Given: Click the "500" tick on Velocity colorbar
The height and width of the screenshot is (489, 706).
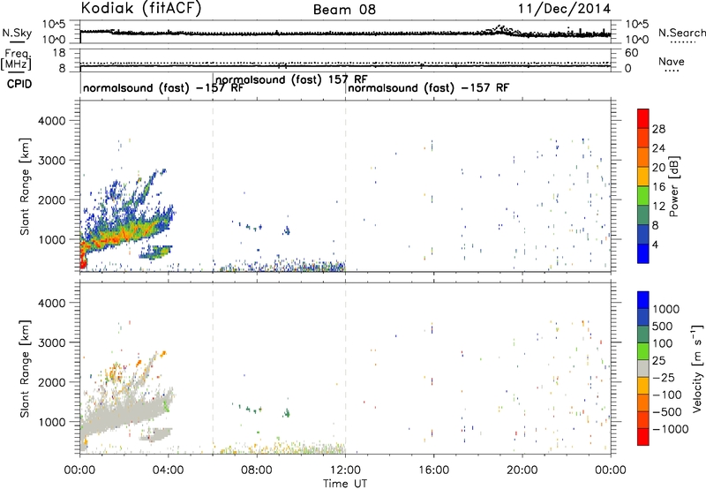Looking at the screenshot, I should (663, 326).
